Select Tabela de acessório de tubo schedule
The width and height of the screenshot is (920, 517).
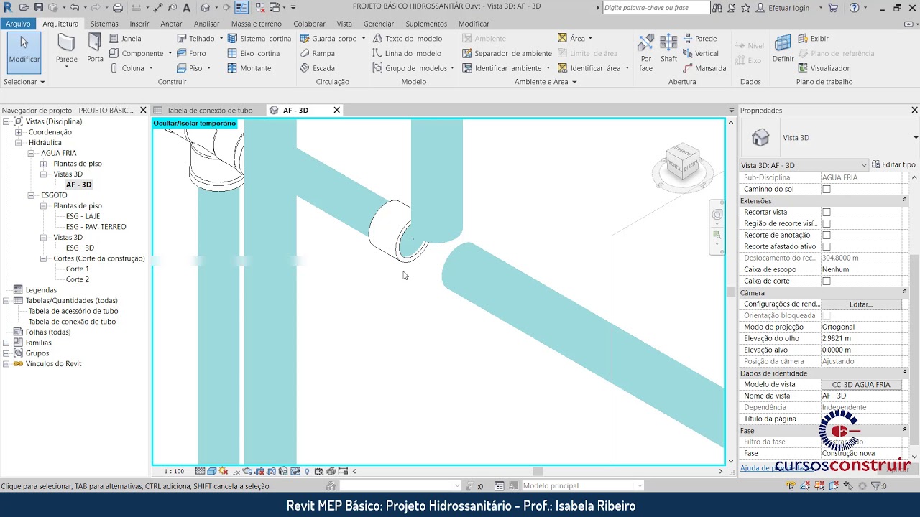tap(73, 311)
